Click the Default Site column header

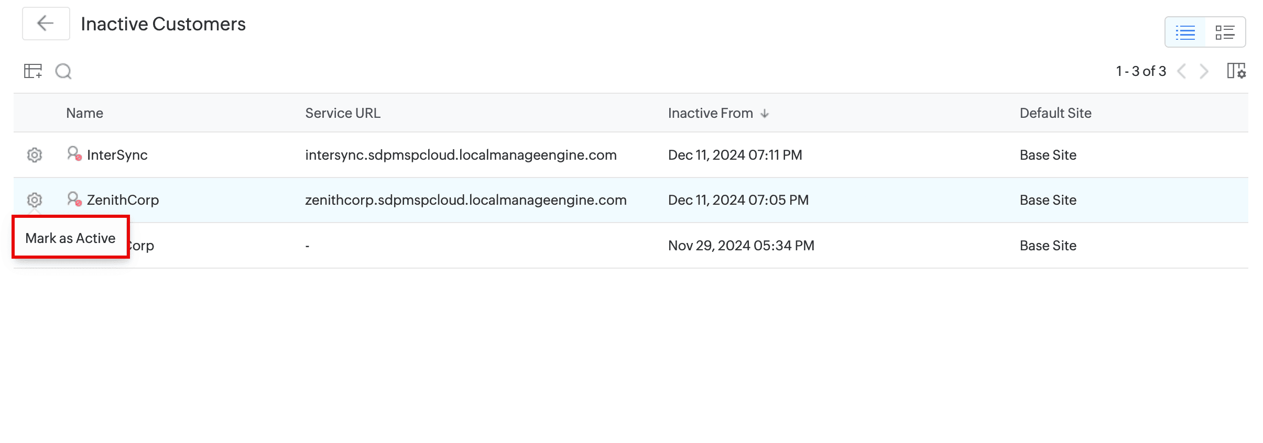coord(1055,113)
